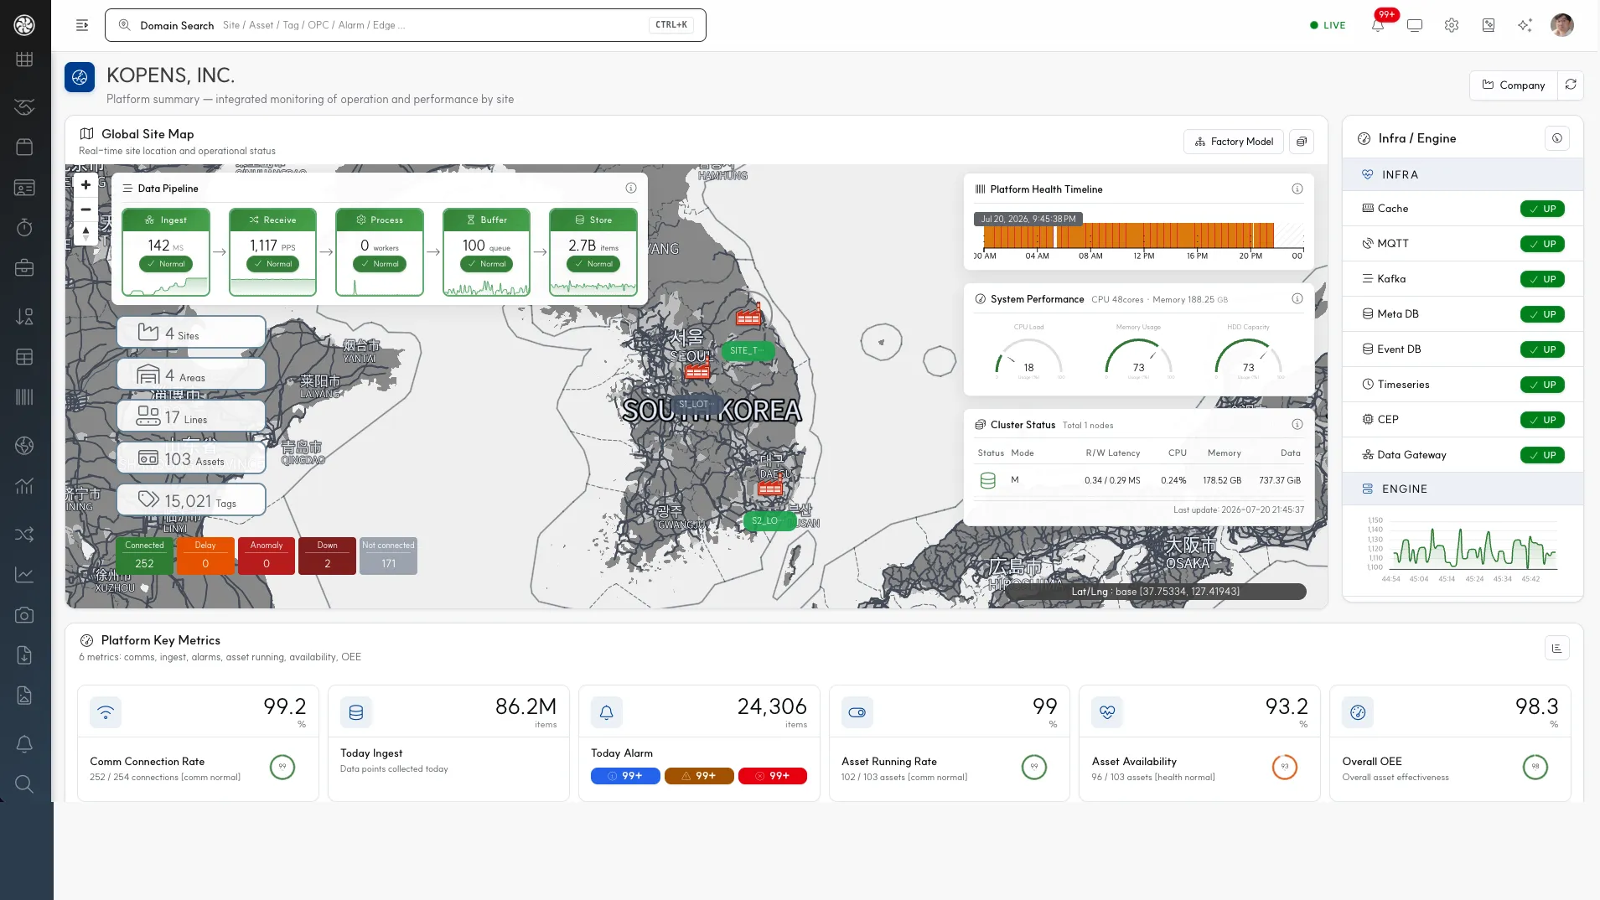Open the Overall OEE metric card
The width and height of the screenshot is (1600, 900).
(x=1450, y=743)
